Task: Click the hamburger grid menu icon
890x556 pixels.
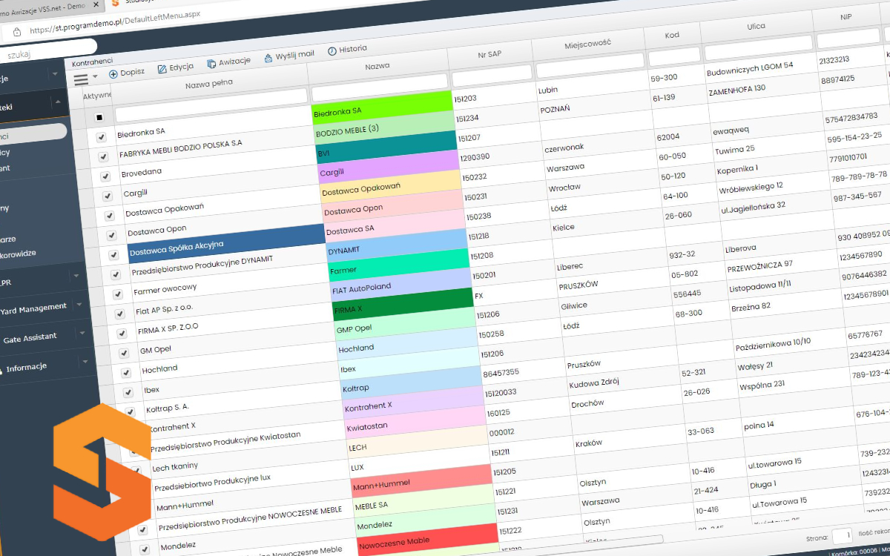Action: click(x=81, y=79)
